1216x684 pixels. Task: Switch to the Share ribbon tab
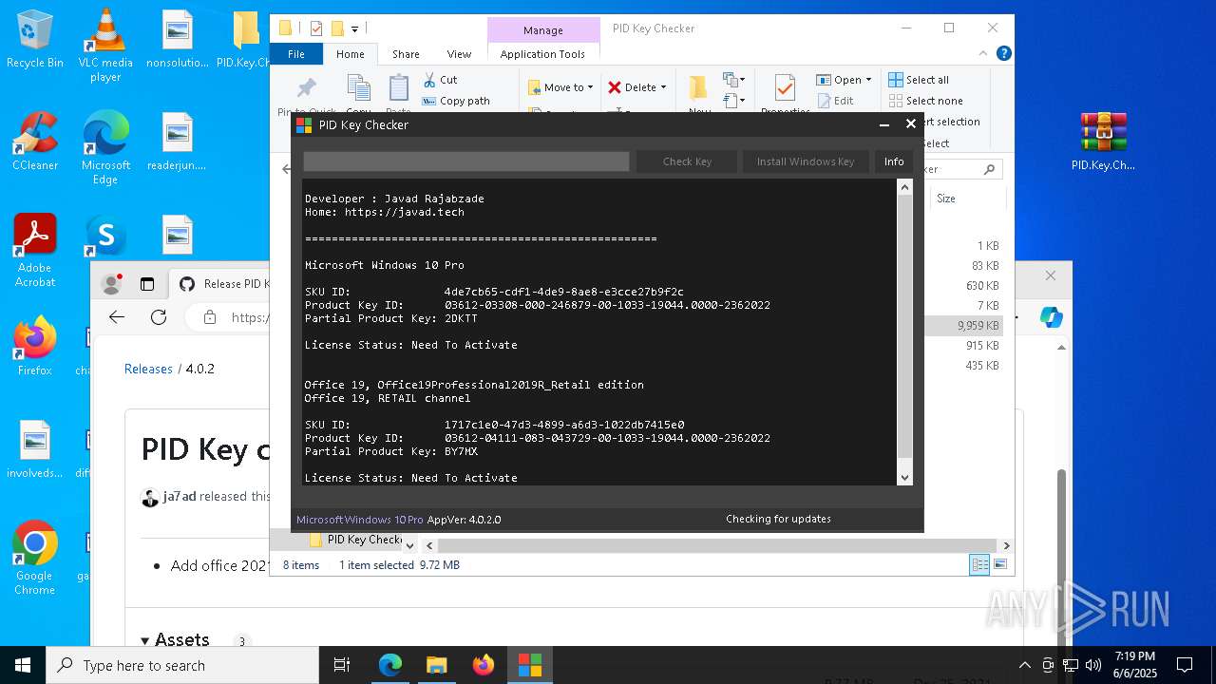coord(406,54)
